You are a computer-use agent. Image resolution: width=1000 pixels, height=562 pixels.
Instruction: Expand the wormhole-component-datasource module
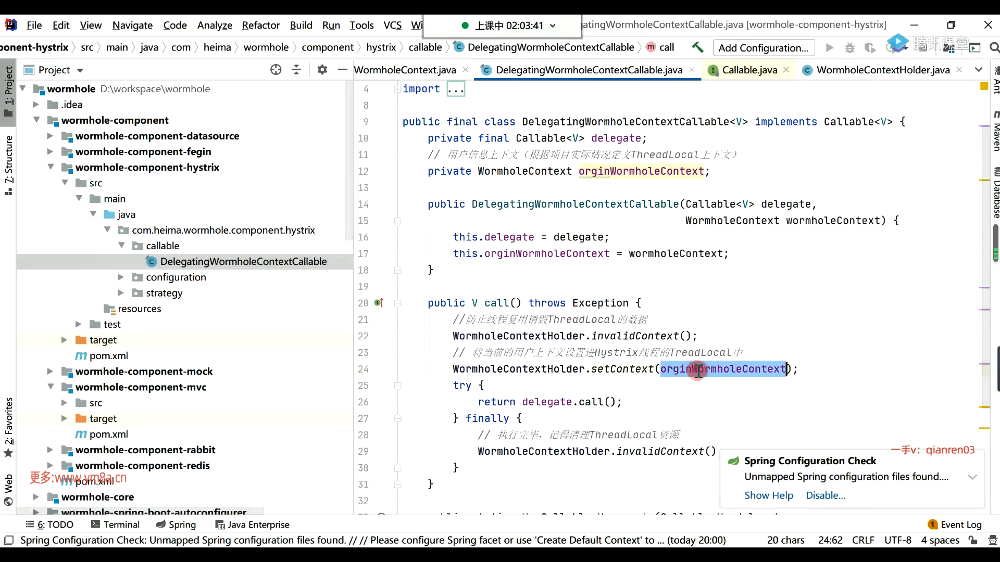pyautogui.click(x=50, y=136)
